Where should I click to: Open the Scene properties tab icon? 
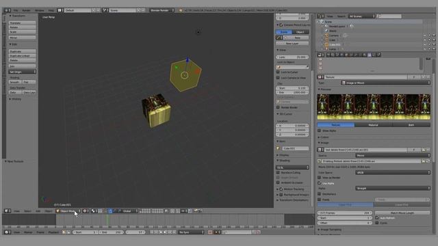click(x=337, y=55)
